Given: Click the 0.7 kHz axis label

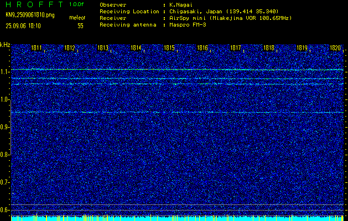Looking at the screenshot, I should (x=5, y=182).
